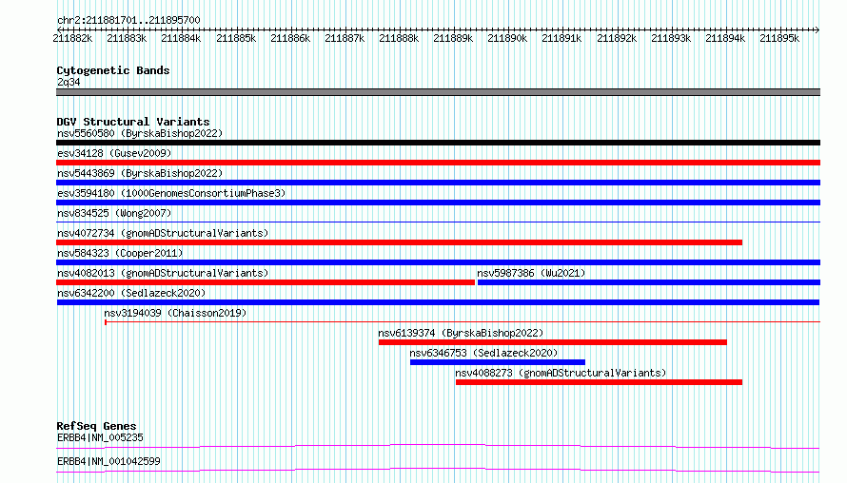The height and width of the screenshot is (483, 847).
Task: Click ruler position 211888k
Action: (x=399, y=38)
